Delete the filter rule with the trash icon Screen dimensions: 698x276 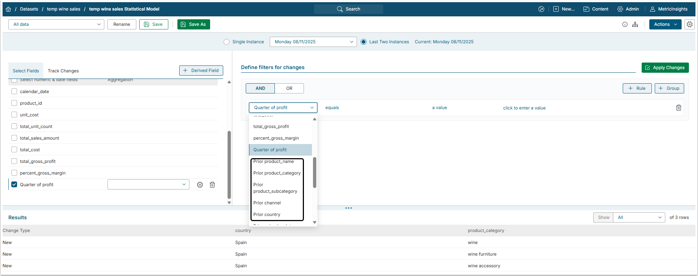(678, 108)
